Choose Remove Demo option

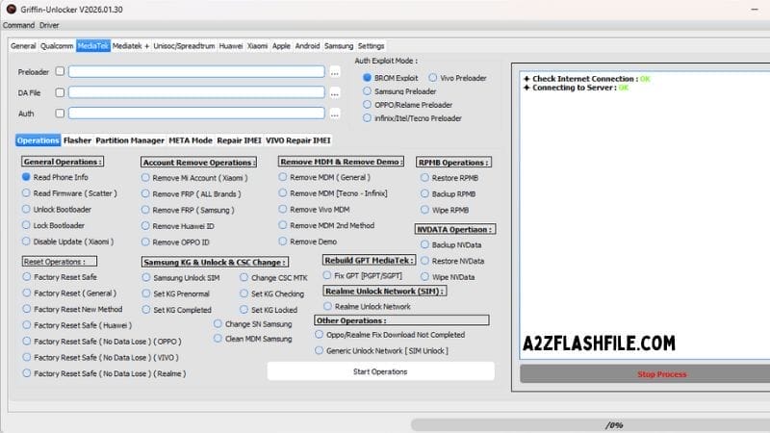[x=307, y=242]
